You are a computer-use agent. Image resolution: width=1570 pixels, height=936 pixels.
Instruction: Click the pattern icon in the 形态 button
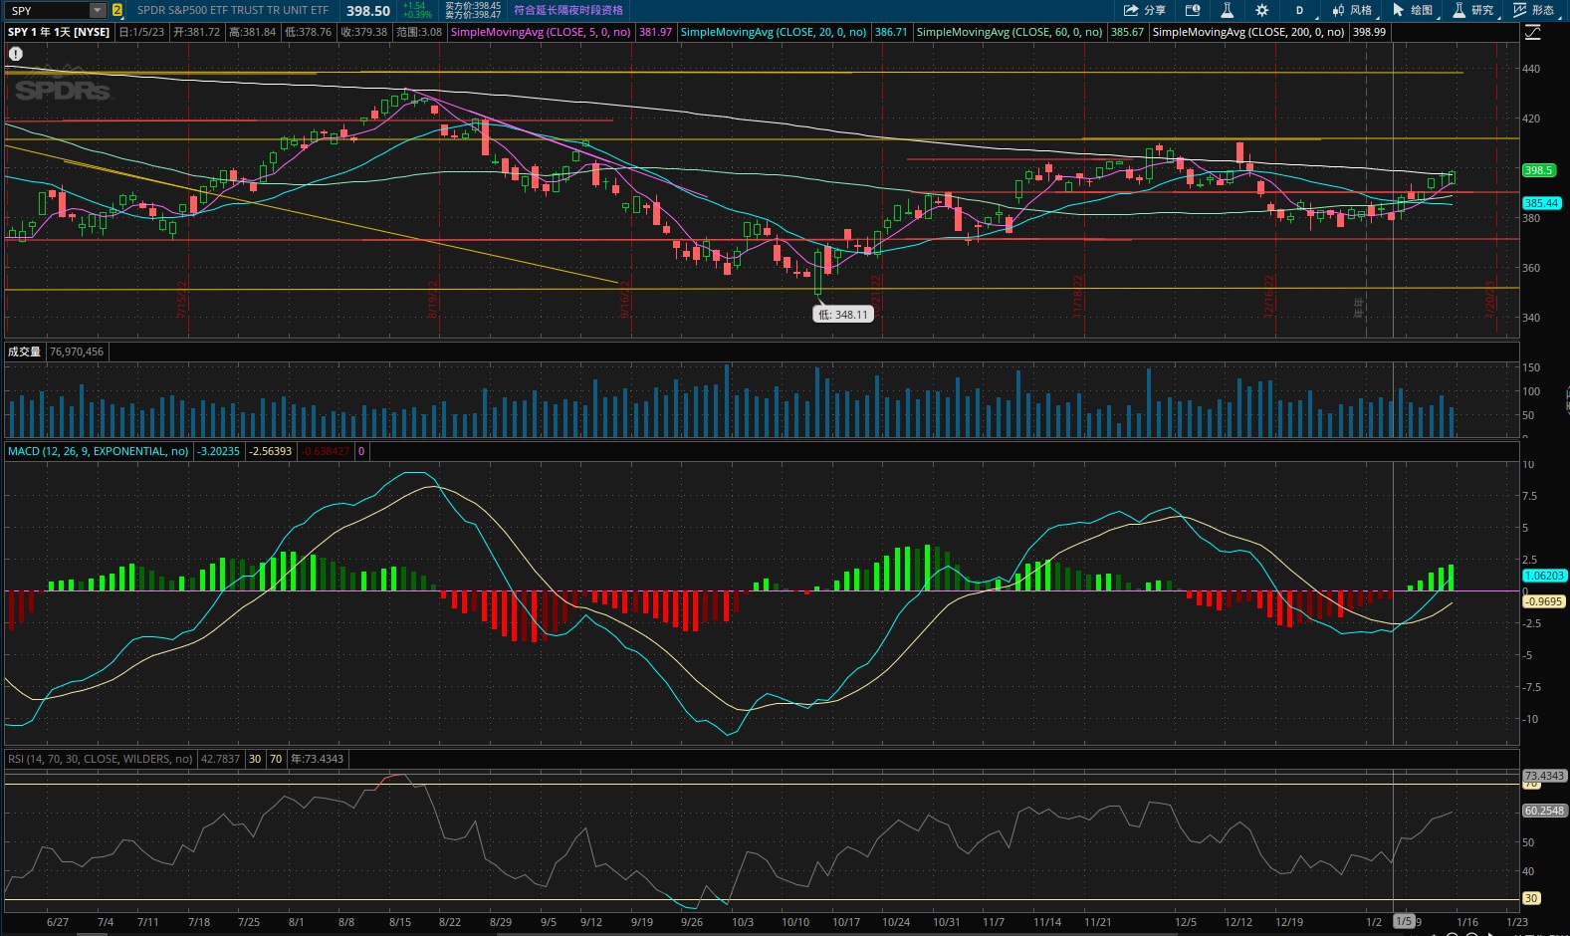(1520, 10)
